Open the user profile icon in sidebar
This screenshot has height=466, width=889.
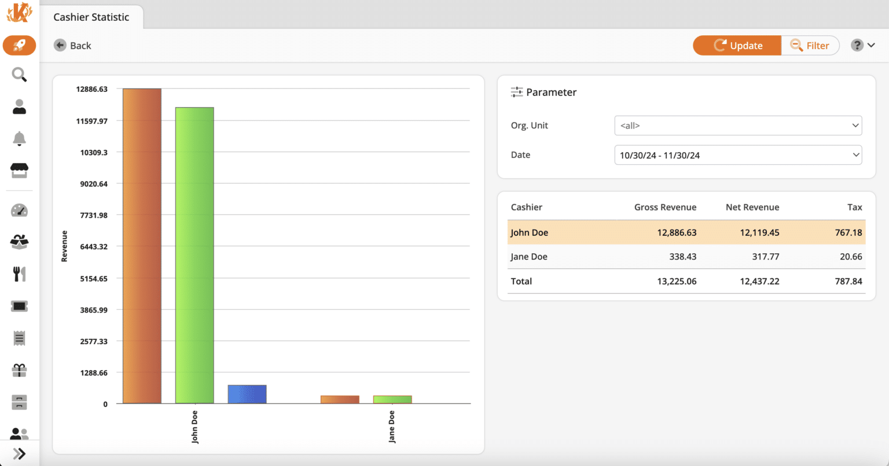(x=19, y=106)
